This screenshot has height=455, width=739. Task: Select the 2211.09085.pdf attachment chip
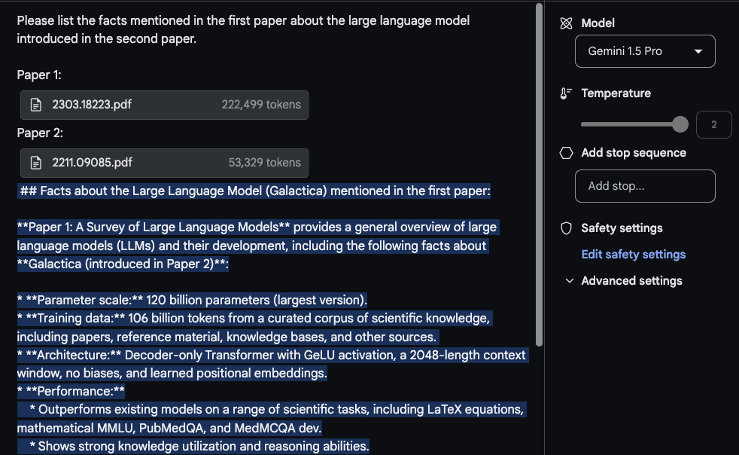click(164, 163)
